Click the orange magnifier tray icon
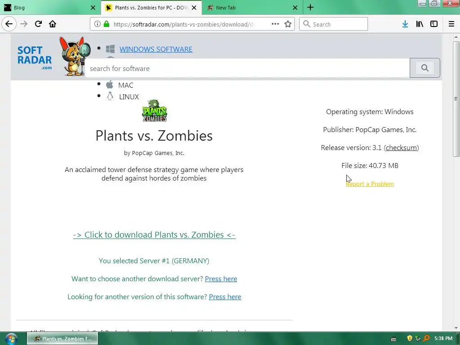Viewport: 460px width, 345px height. (x=427, y=338)
